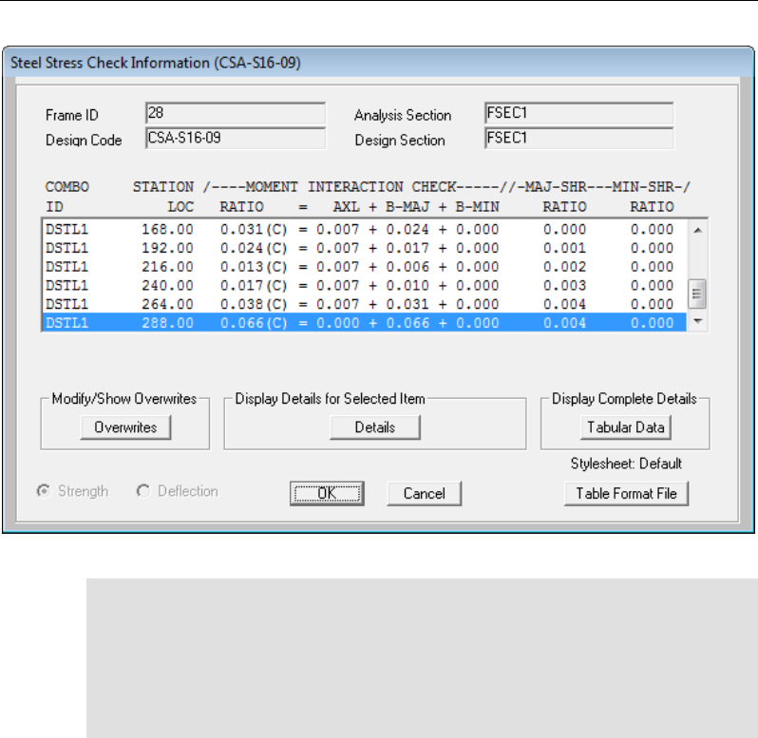The height and width of the screenshot is (738, 758).
Task: Open Table Format File chooser
Action: pos(626,494)
